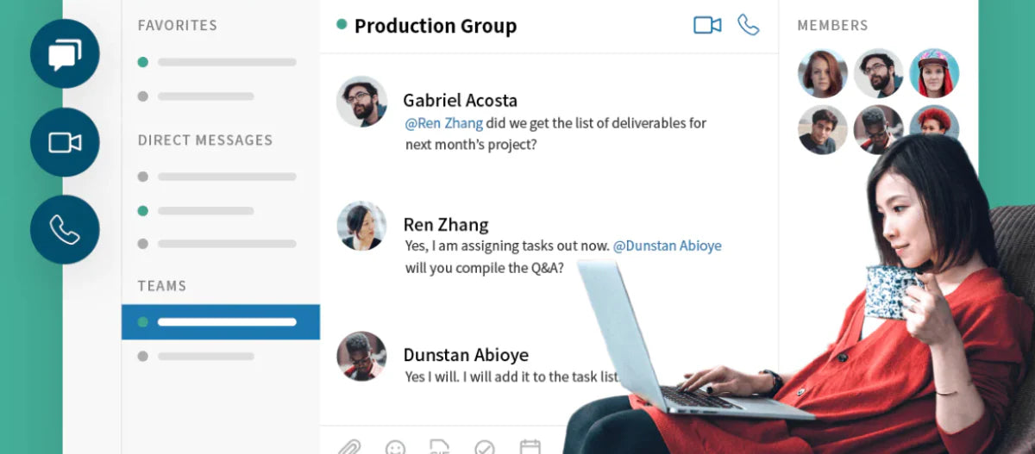This screenshot has width=1035, height=454.
Task: Click the @Ren Zhang mention link
Action: 443,123
